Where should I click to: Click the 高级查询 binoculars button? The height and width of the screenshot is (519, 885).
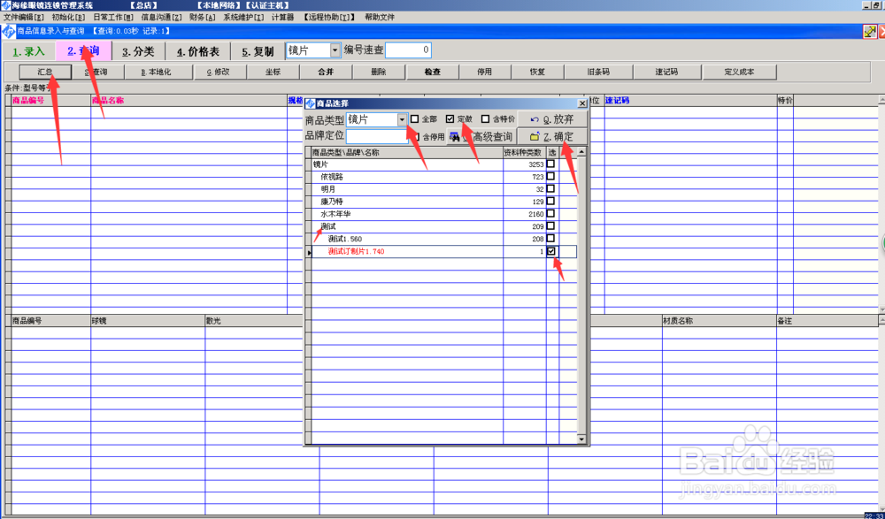click(481, 136)
